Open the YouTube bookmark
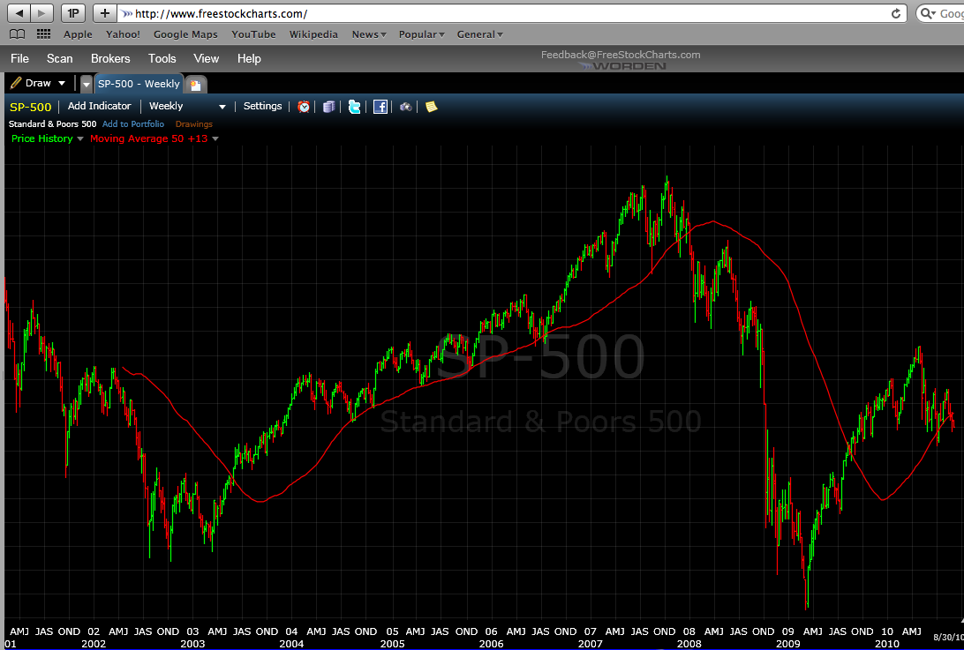Image resolution: width=964 pixels, height=650 pixels. coord(253,34)
